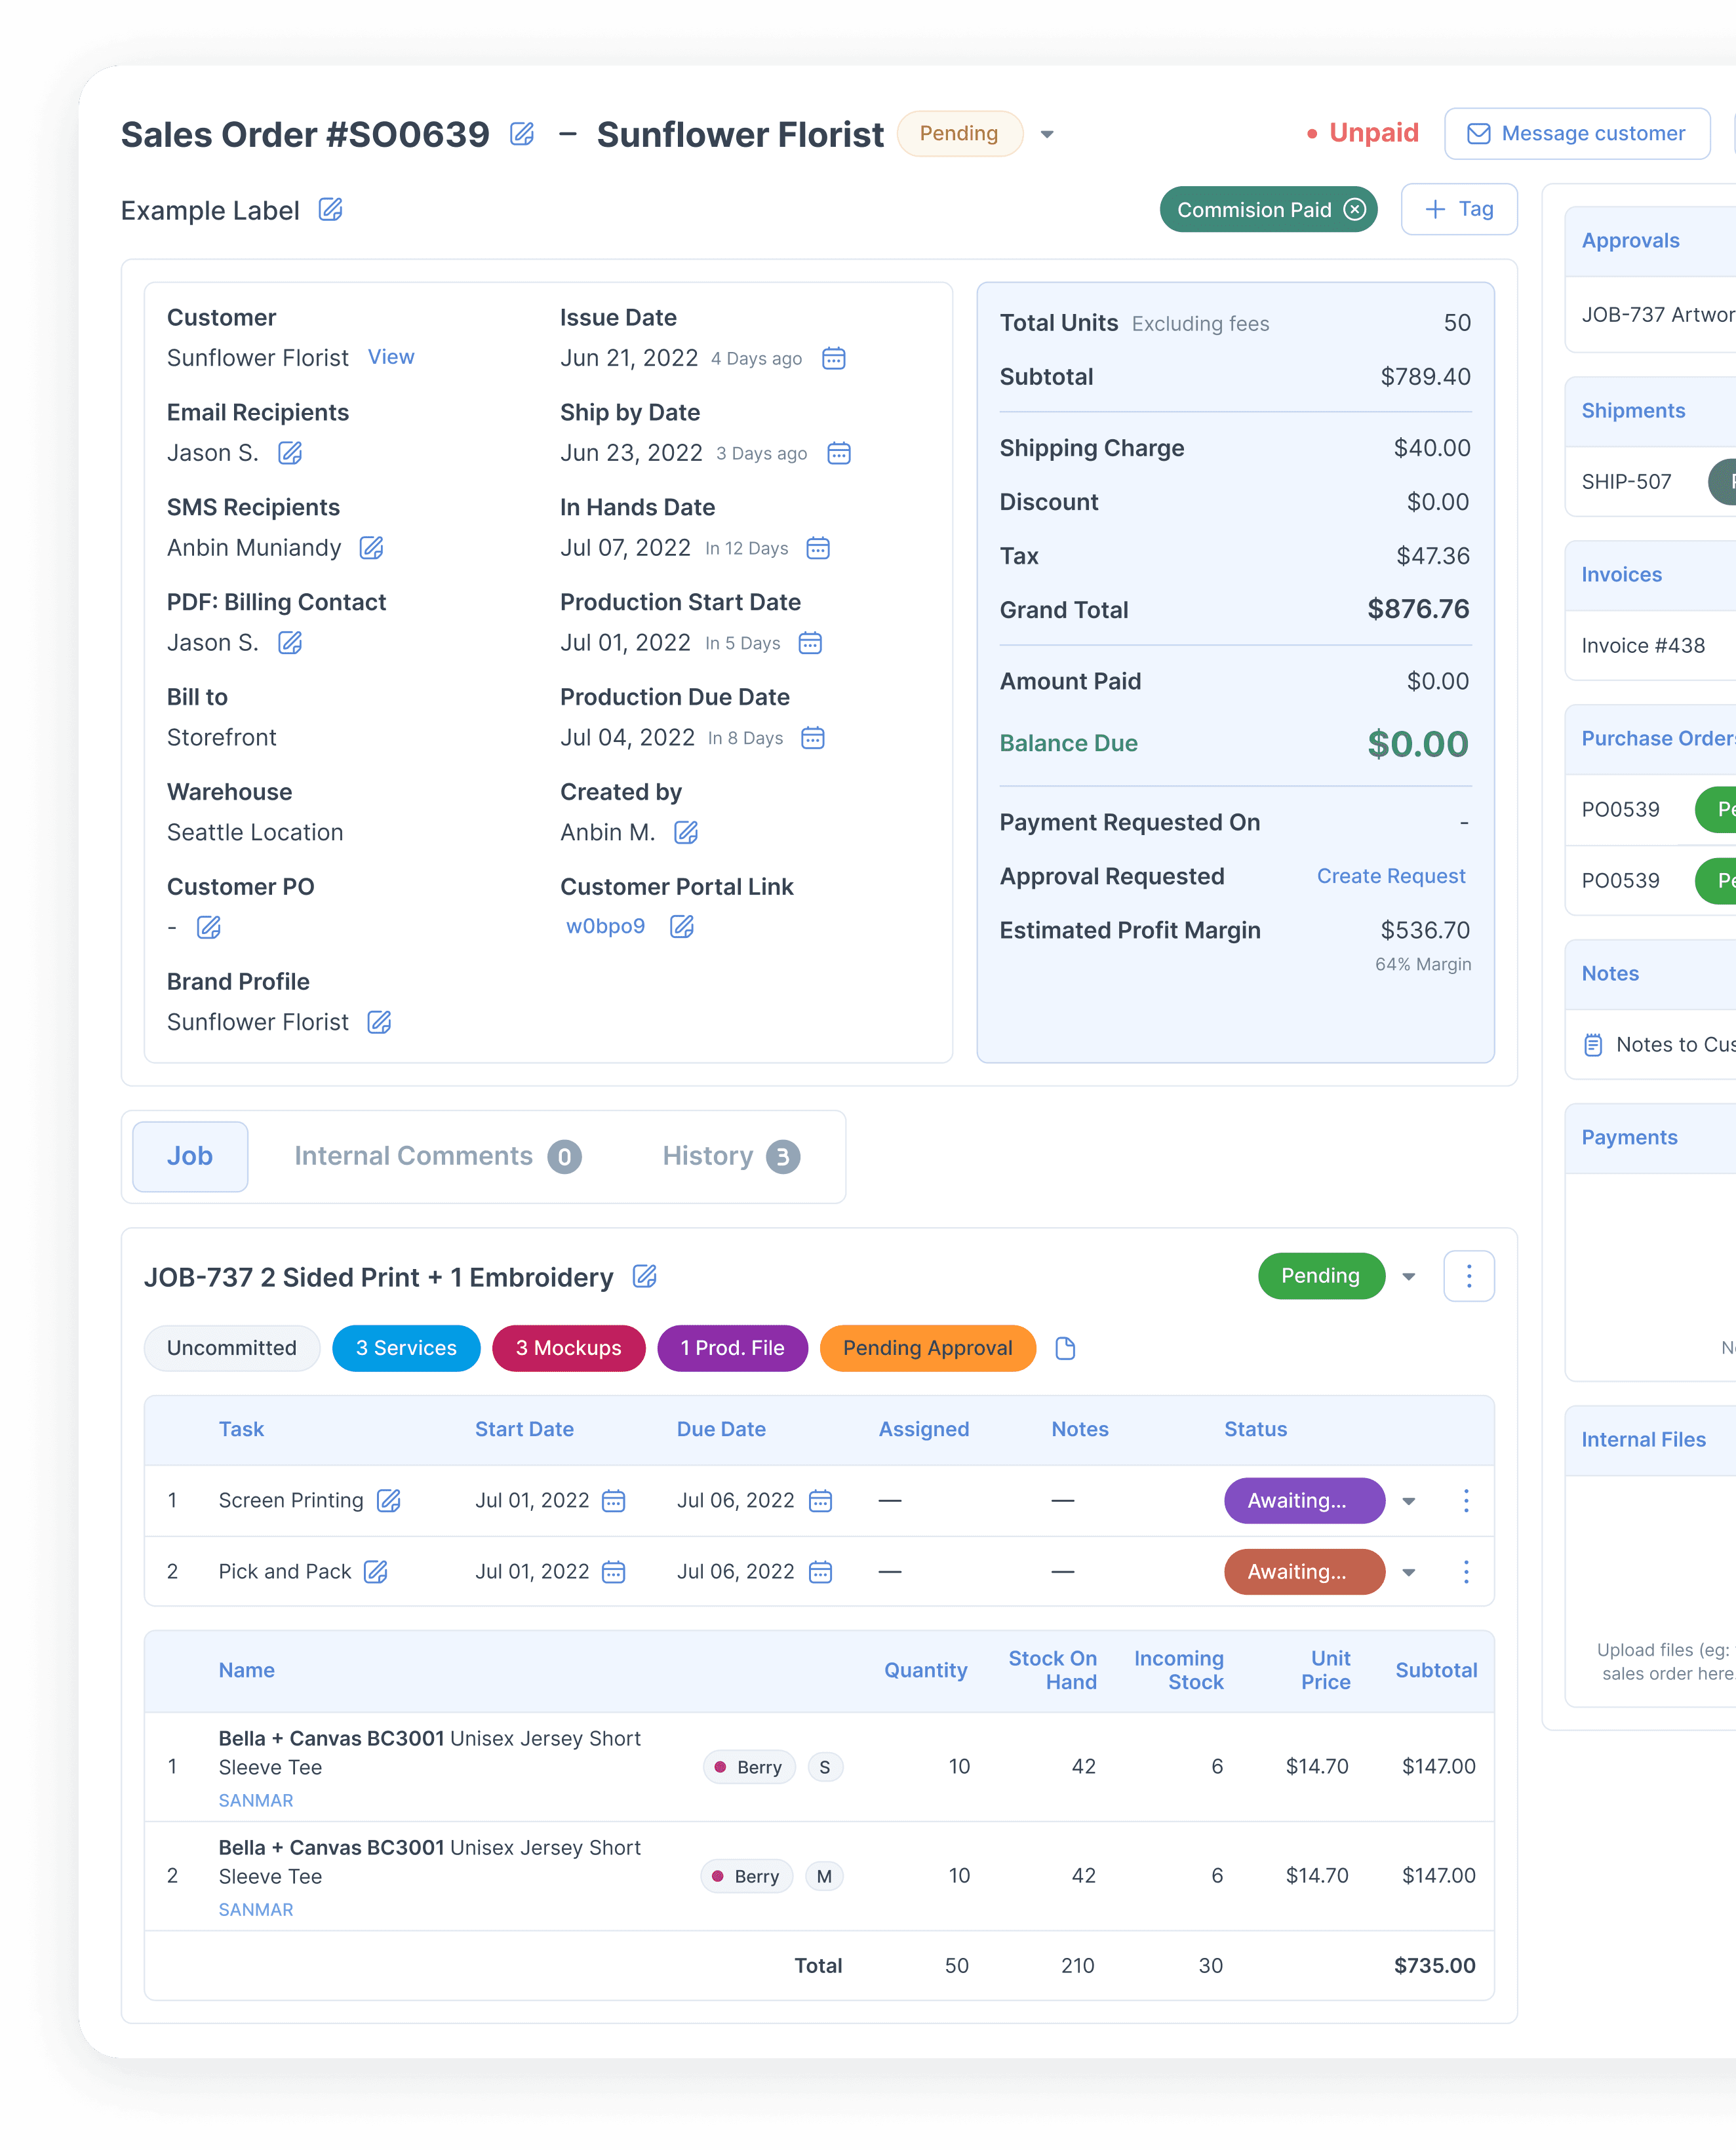Click the document icon beside Pending Approval
The width and height of the screenshot is (1736, 2150).
pos(1065,1349)
